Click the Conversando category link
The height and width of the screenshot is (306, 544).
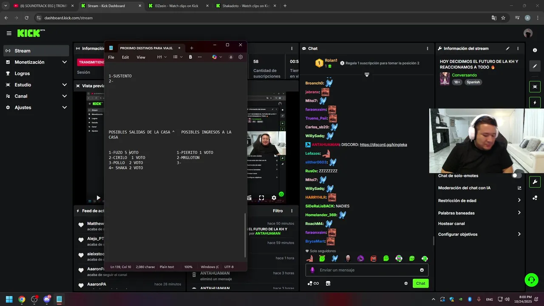[x=464, y=75]
